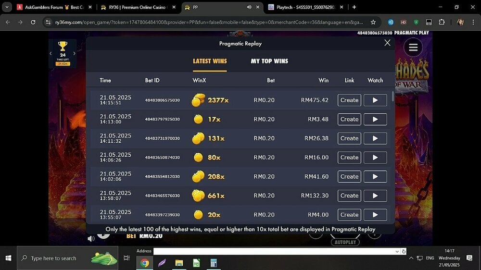Open a new browser tab
481x270 pixels.
354,7
